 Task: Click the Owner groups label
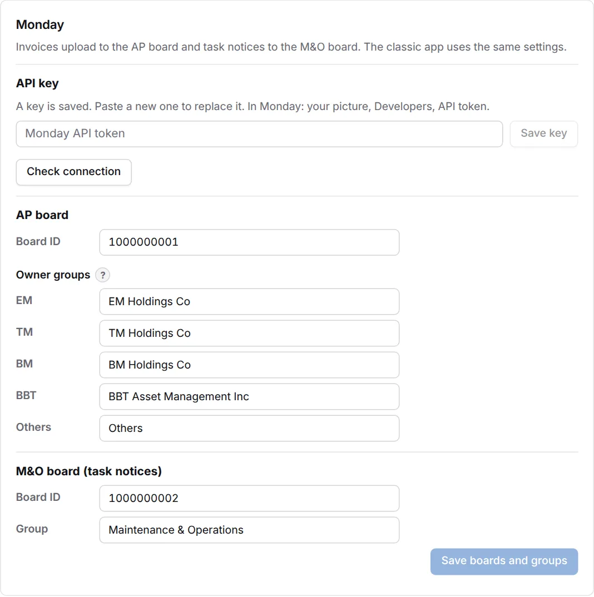point(53,275)
